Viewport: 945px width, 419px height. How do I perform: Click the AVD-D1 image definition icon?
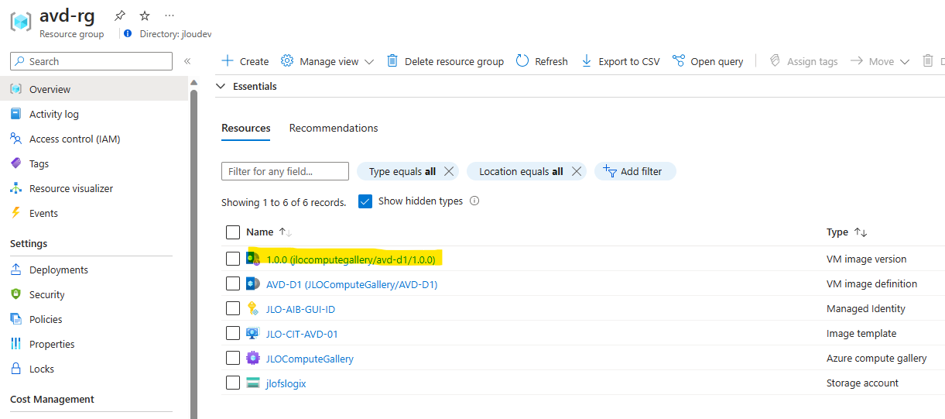[253, 283]
